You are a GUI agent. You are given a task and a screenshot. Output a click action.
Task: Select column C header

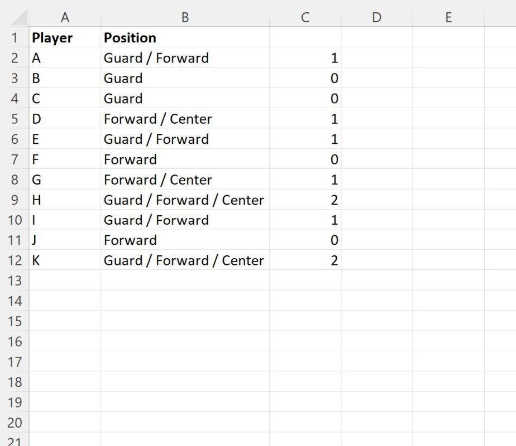click(x=305, y=18)
